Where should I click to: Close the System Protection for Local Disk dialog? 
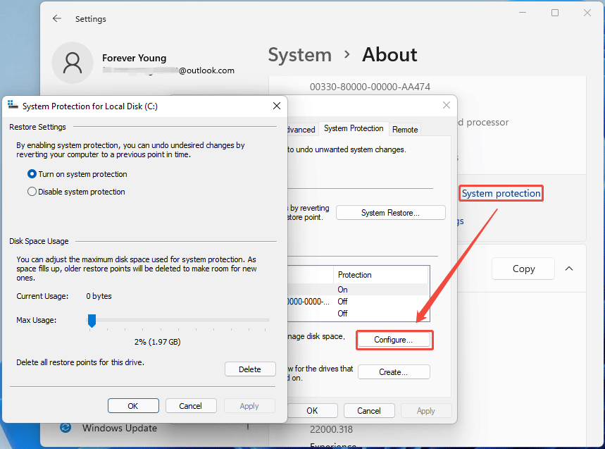click(x=277, y=106)
